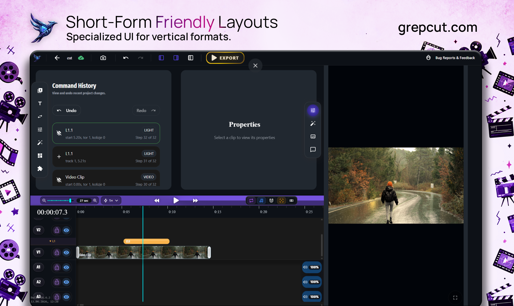This screenshot has height=306, width=514.
Task: Rewind with the skip back button
Action: point(157,201)
